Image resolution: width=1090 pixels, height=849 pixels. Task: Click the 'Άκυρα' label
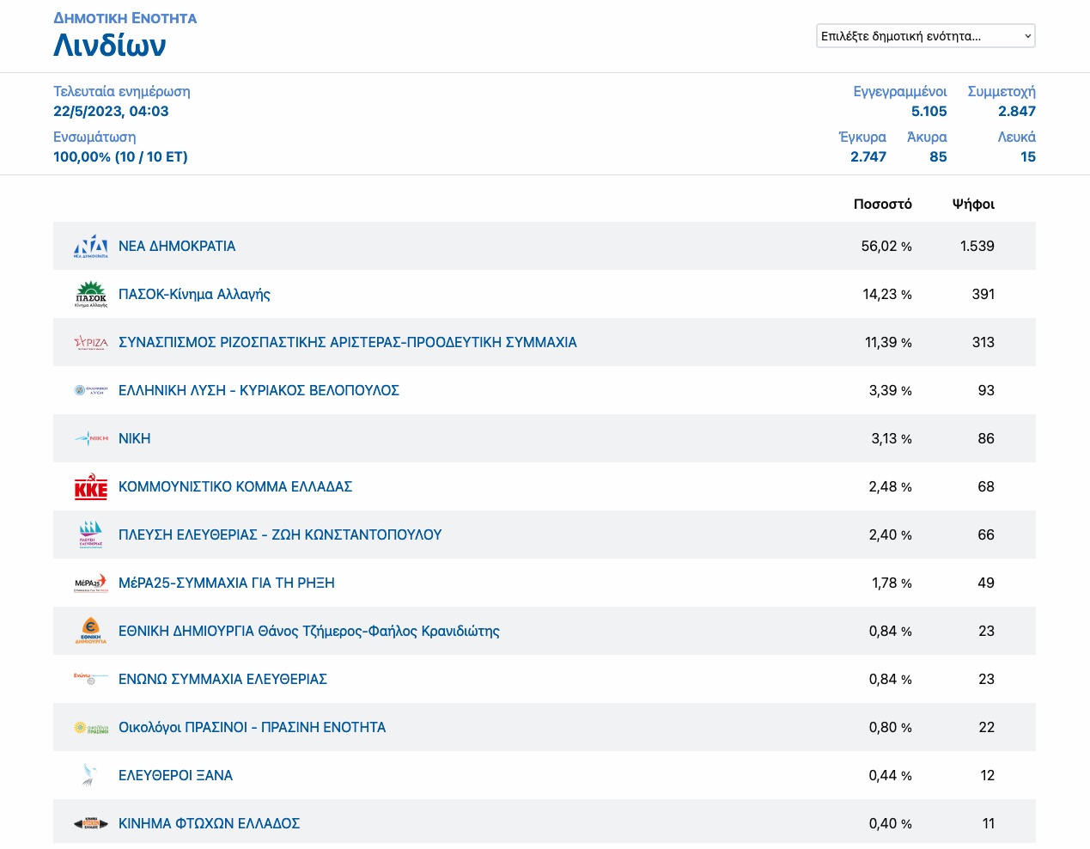(x=927, y=137)
